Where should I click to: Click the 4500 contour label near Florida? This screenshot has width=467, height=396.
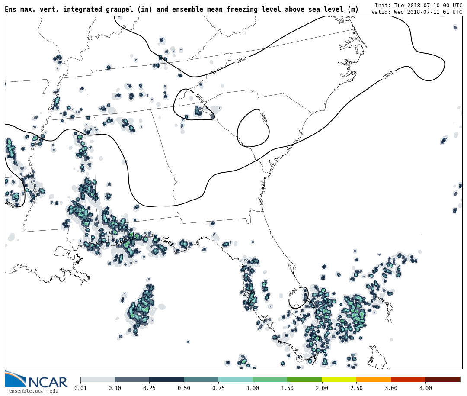pyautogui.click(x=293, y=293)
